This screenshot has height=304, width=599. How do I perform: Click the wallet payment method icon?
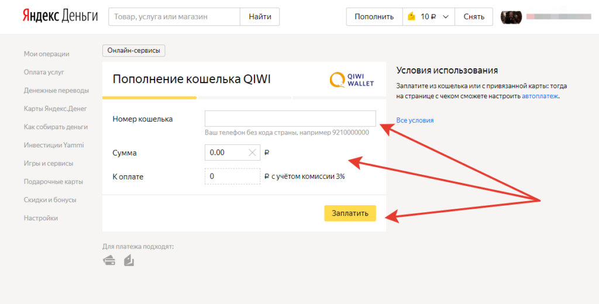[129, 261]
